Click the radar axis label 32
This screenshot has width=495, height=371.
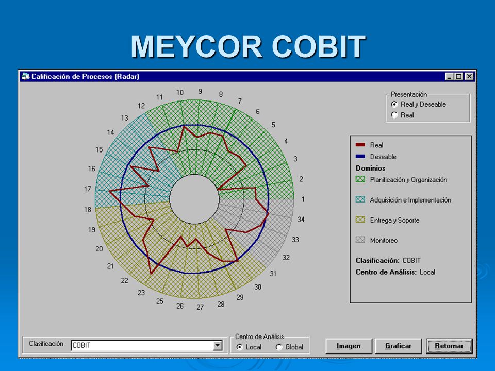(x=286, y=258)
